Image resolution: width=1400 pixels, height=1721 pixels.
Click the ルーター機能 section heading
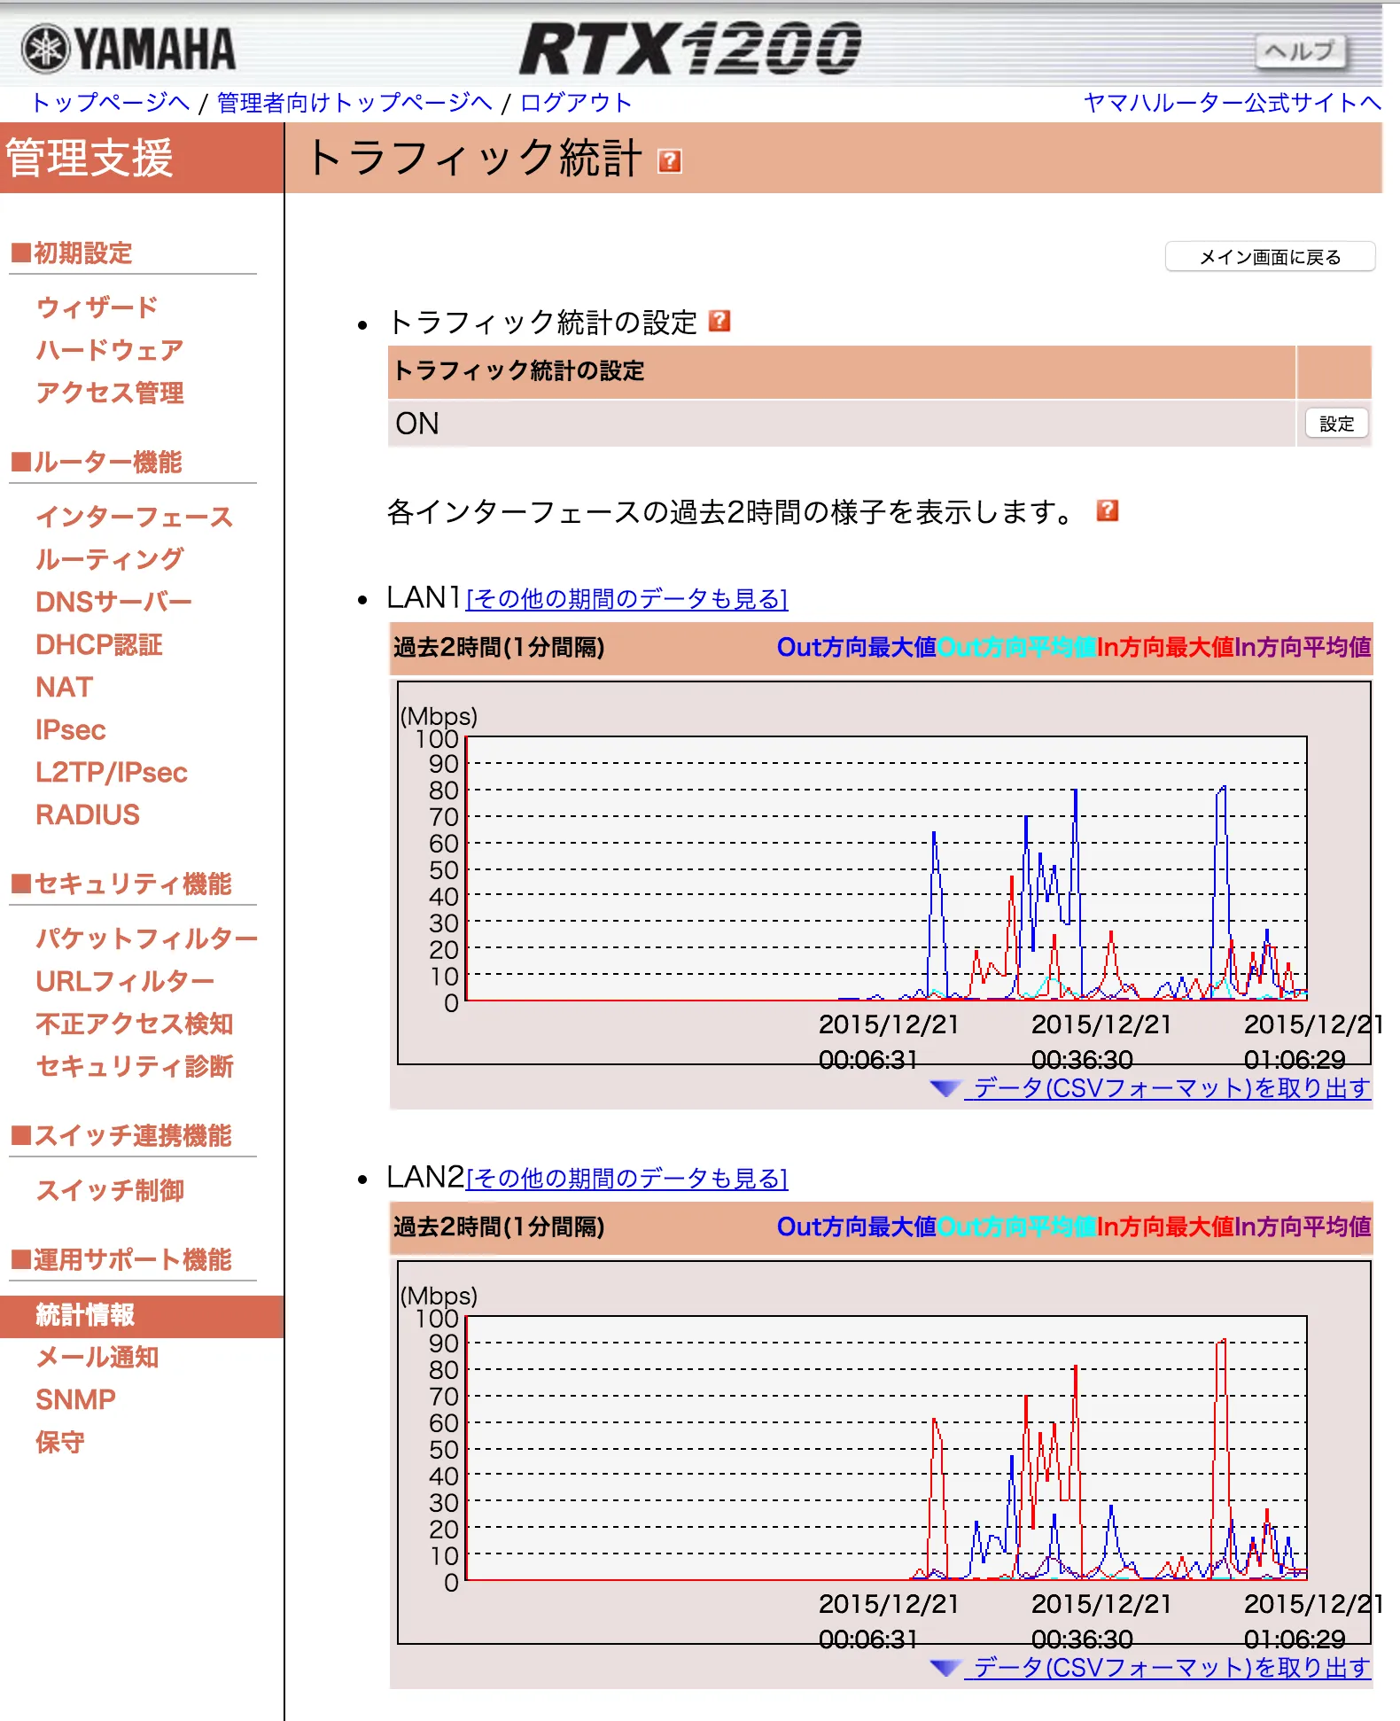point(97,463)
